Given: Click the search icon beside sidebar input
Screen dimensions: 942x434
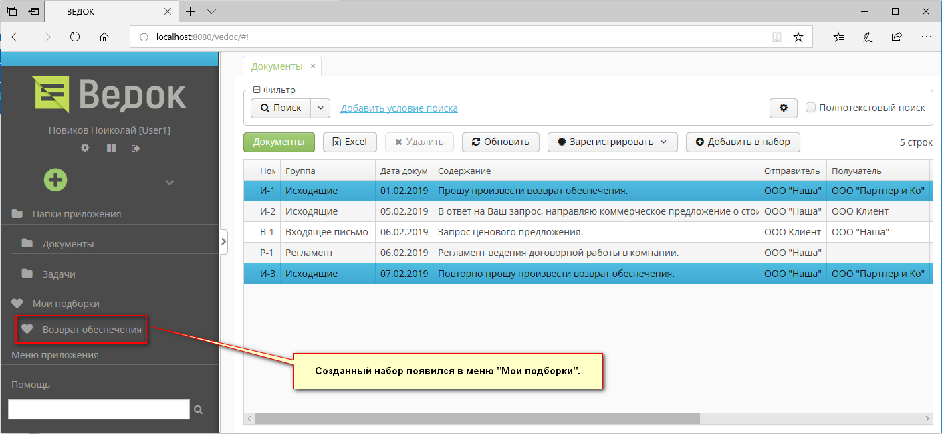Looking at the screenshot, I should pyautogui.click(x=198, y=409).
